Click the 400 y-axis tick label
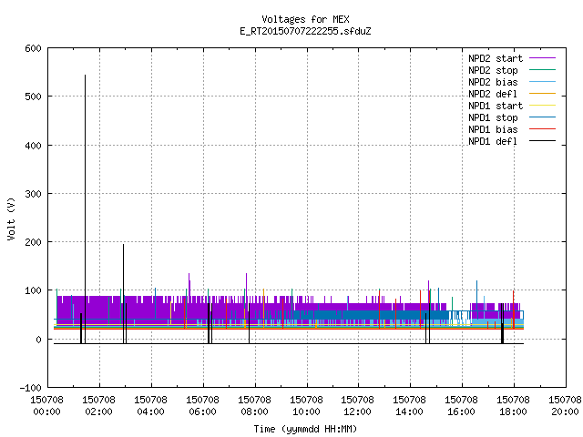 pyautogui.click(x=33, y=146)
